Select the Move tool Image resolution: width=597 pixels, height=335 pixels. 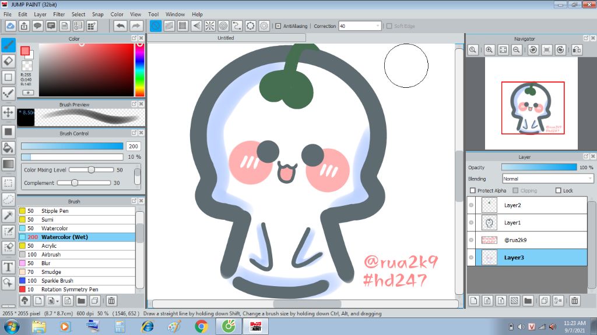coord(8,112)
